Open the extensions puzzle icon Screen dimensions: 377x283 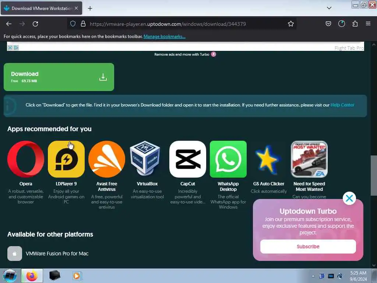[355, 24]
